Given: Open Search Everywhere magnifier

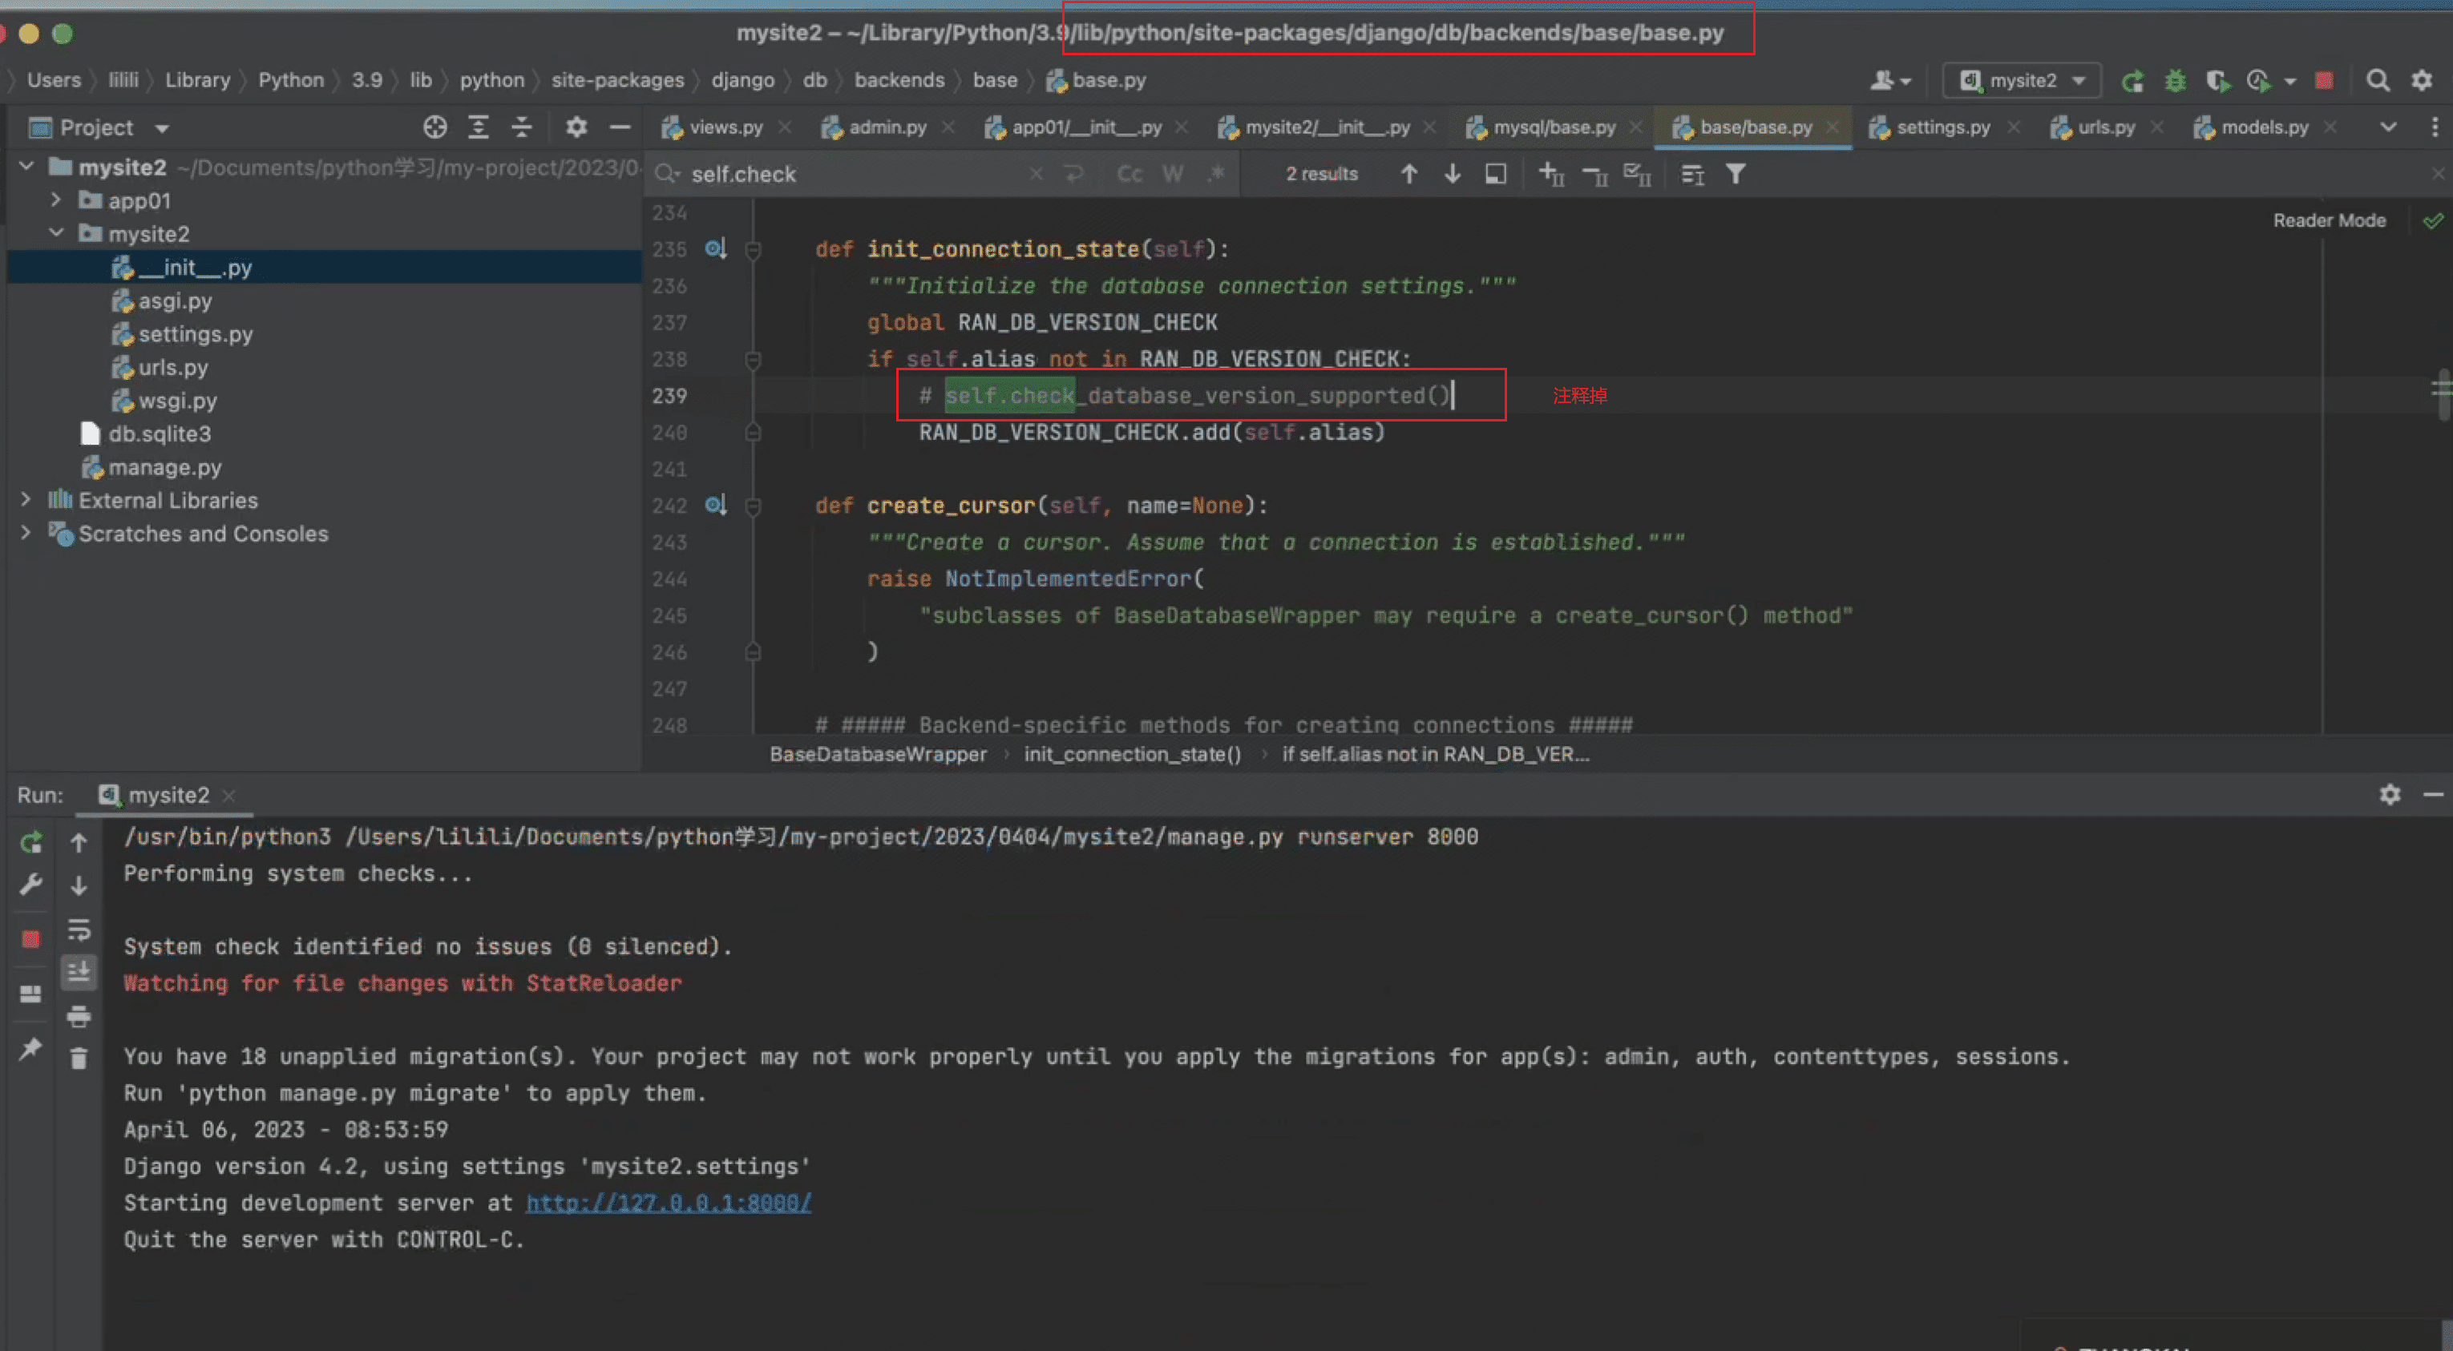Looking at the screenshot, I should 2378,81.
